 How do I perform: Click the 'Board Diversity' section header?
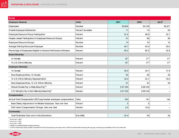(16, 55)
